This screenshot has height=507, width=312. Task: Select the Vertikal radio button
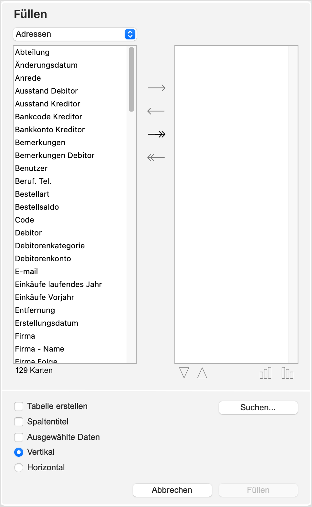click(x=19, y=452)
